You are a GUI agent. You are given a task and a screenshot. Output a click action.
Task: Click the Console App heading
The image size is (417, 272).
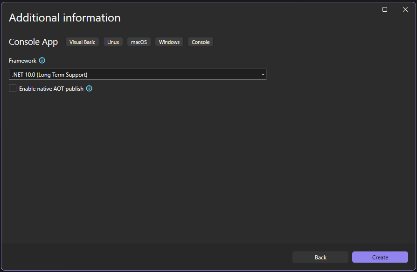click(x=33, y=42)
